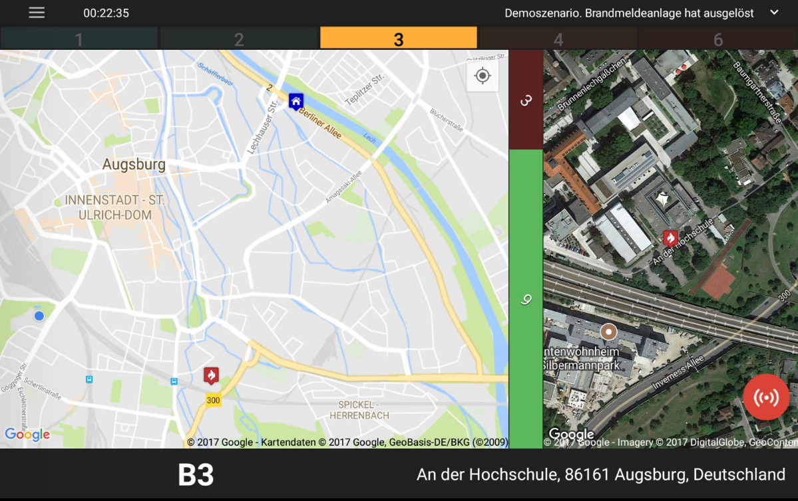The height and width of the screenshot is (501, 798).
Task: Open the hamburger menu
Action: pos(37,13)
